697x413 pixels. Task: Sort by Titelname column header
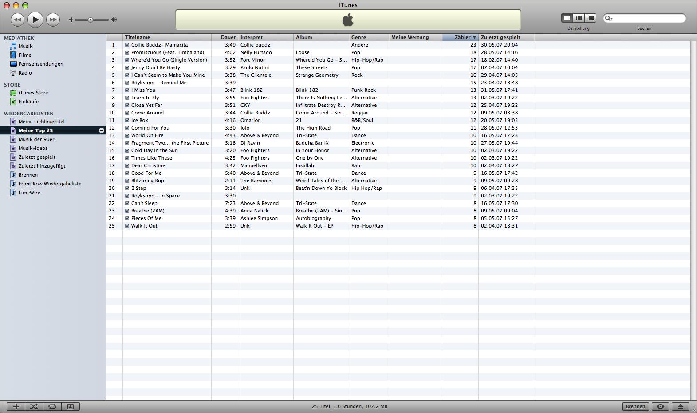[167, 37]
